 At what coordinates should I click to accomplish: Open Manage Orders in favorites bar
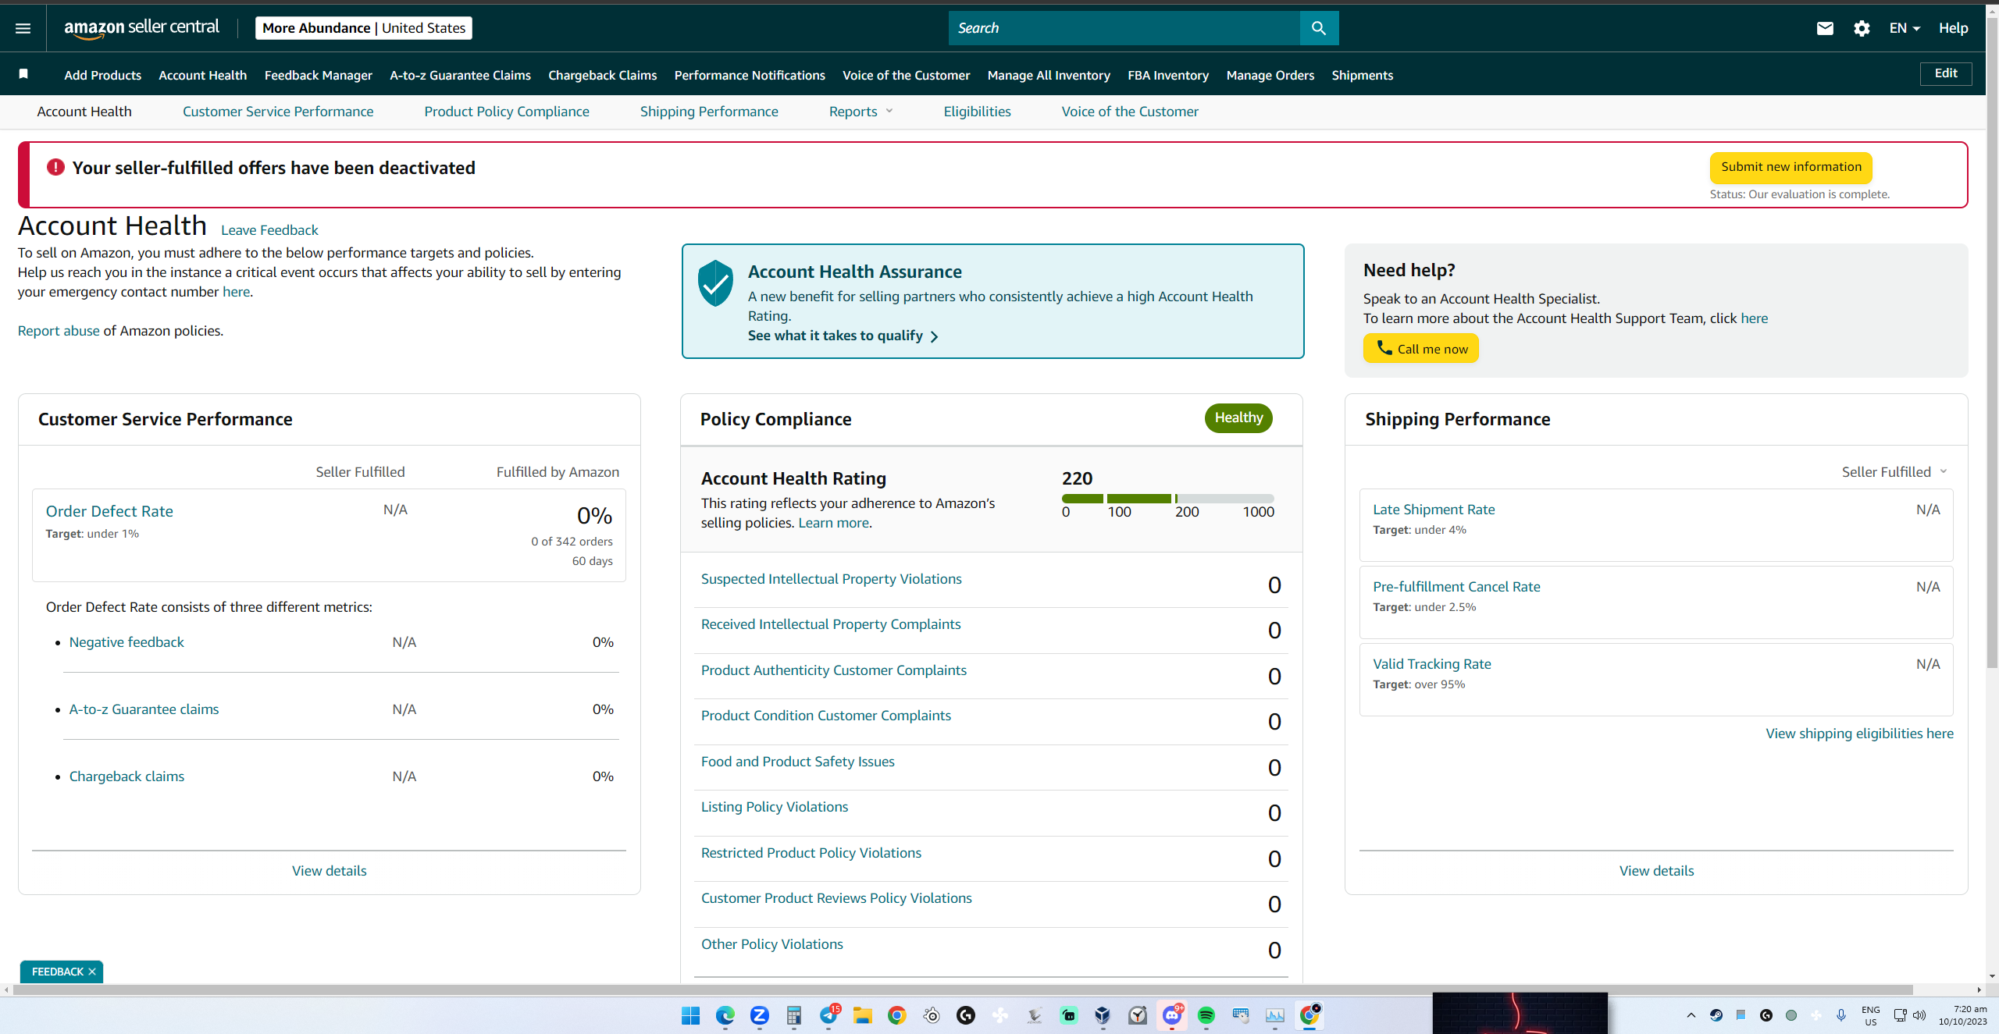pos(1270,75)
